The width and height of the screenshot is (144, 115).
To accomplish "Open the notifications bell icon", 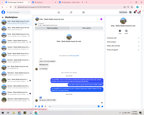I will pyautogui.click(x=135, y=12).
